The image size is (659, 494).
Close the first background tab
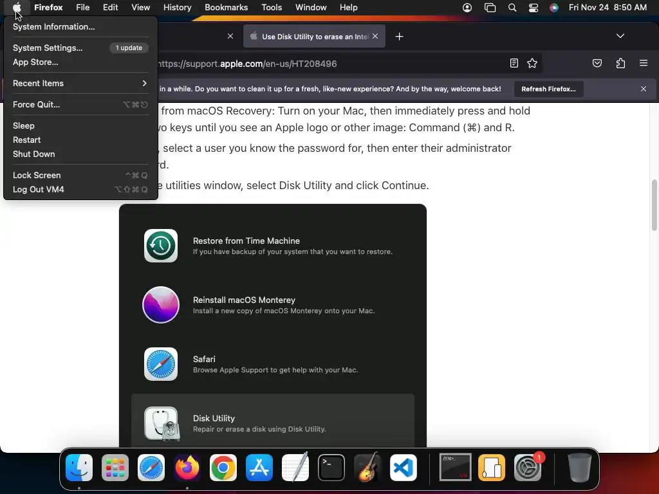pos(230,36)
